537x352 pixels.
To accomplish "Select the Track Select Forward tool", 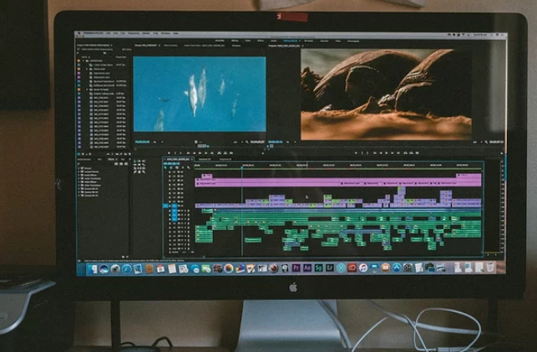I will pyautogui.click(x=139, y=161).
